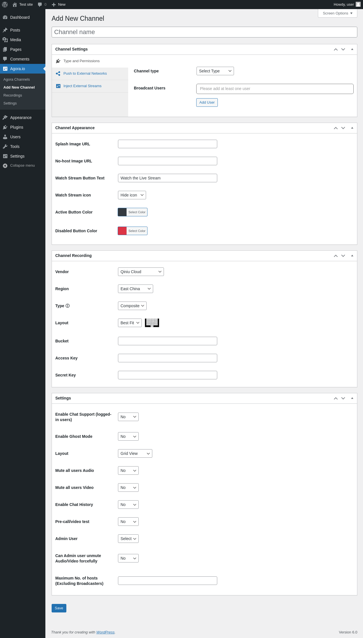Viewport: 363px width, 638px height.
Task: Click the recording layout preview thumbnail
Action: coord(152,323)
